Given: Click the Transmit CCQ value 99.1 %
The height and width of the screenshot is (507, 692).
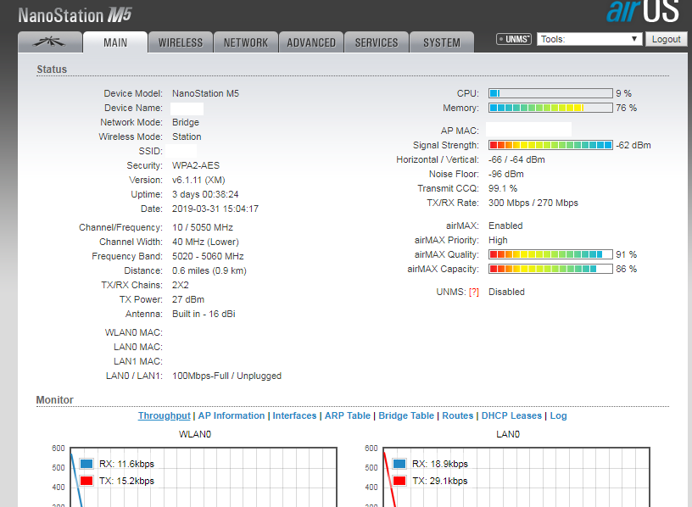Looking at the screenshot, I should [x=503, y=188].
